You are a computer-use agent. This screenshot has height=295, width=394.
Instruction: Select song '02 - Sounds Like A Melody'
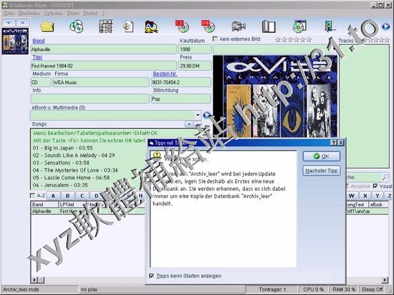click(x=74, y=155)
